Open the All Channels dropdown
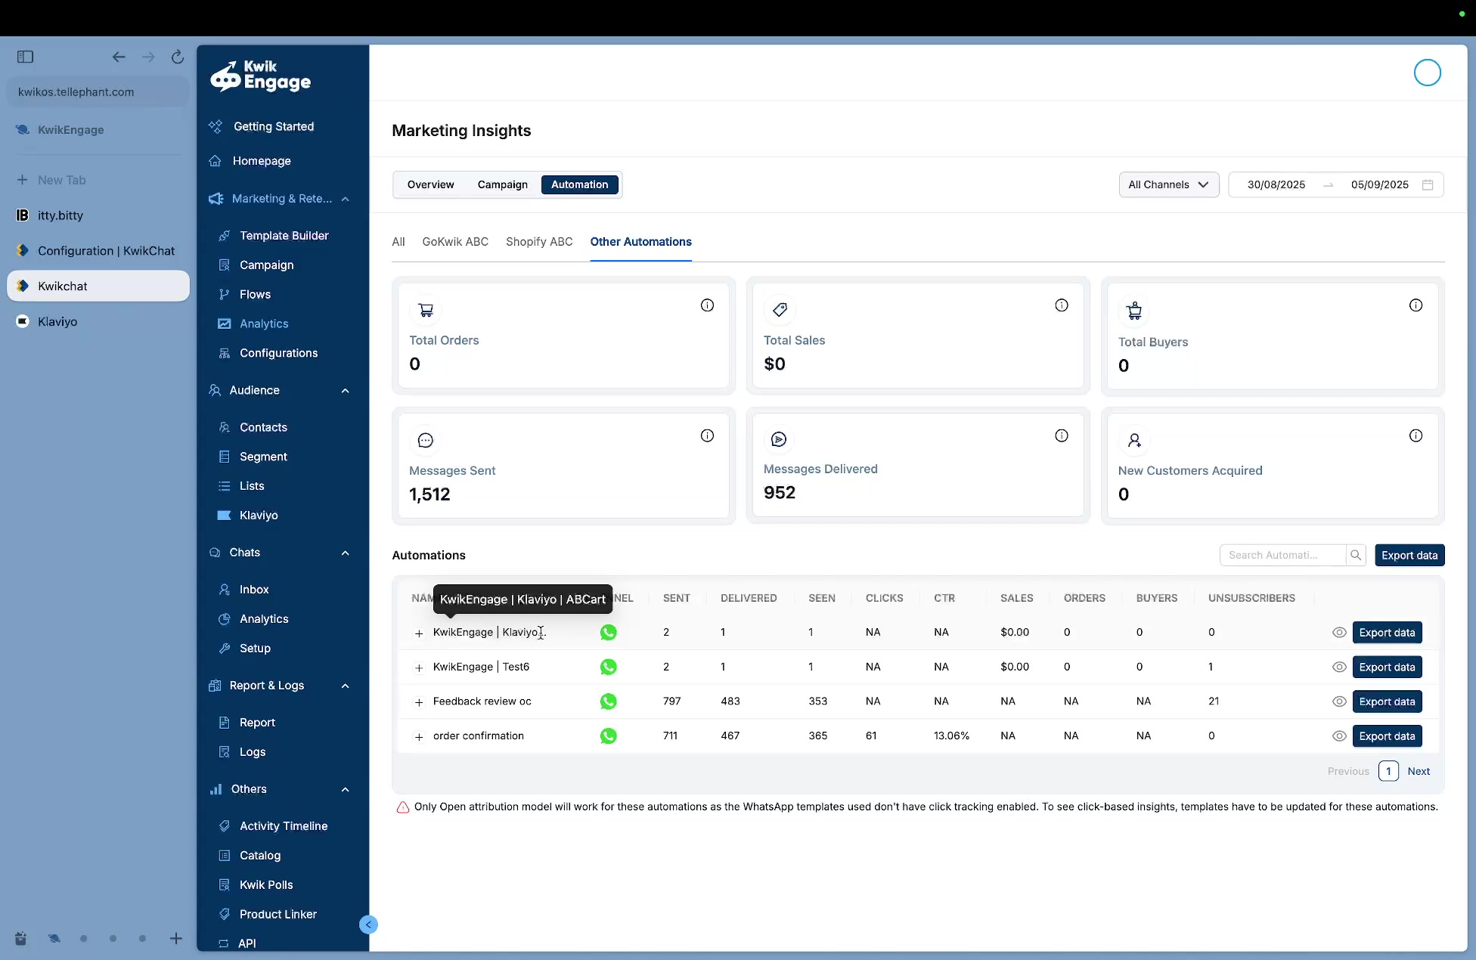Screen dimensions: 1476x960 [x=1168, y=185]
